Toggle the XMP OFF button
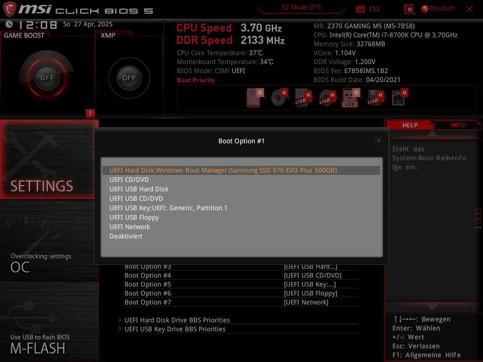The width and height of the screenshot is (483, 362). (129, 78)
